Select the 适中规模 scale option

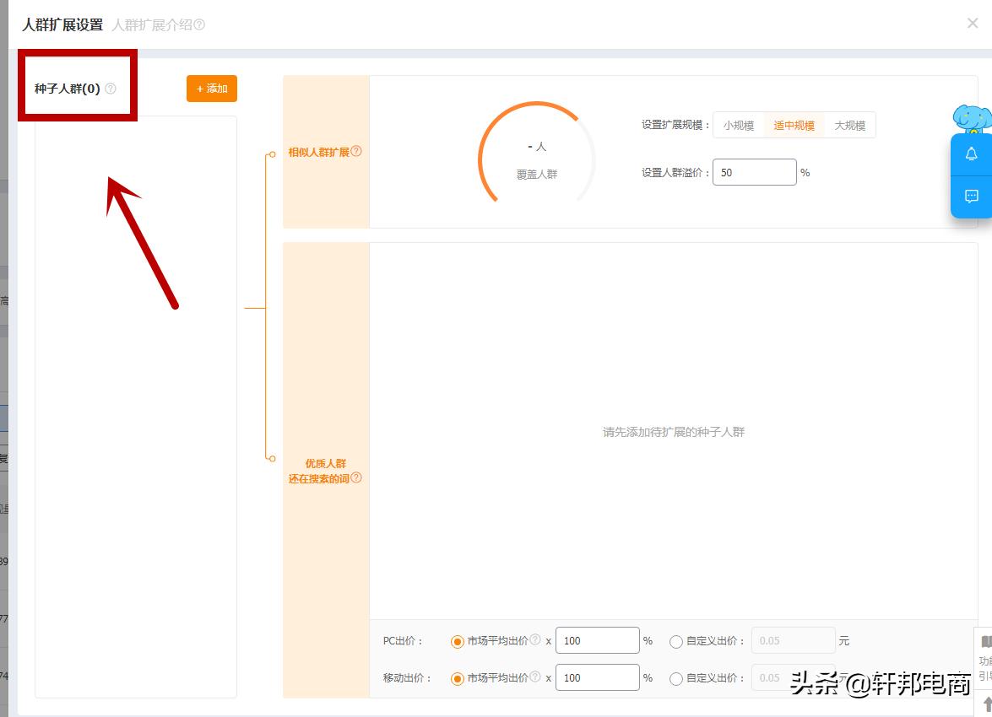click(794, 125)
